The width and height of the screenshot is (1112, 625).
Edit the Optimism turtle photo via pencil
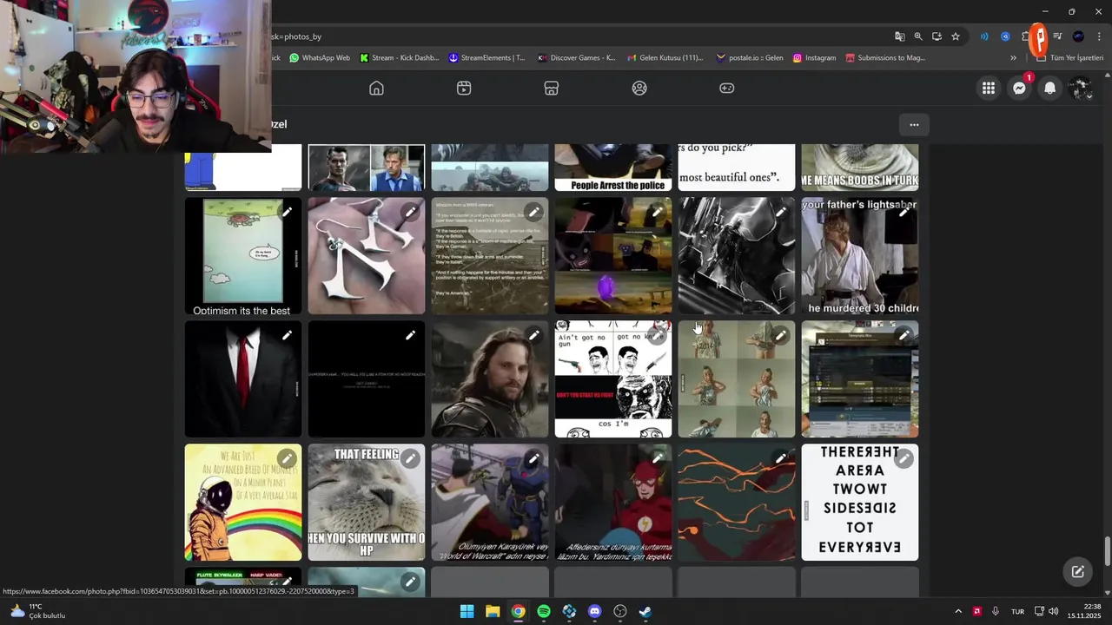tap(287, 212)
